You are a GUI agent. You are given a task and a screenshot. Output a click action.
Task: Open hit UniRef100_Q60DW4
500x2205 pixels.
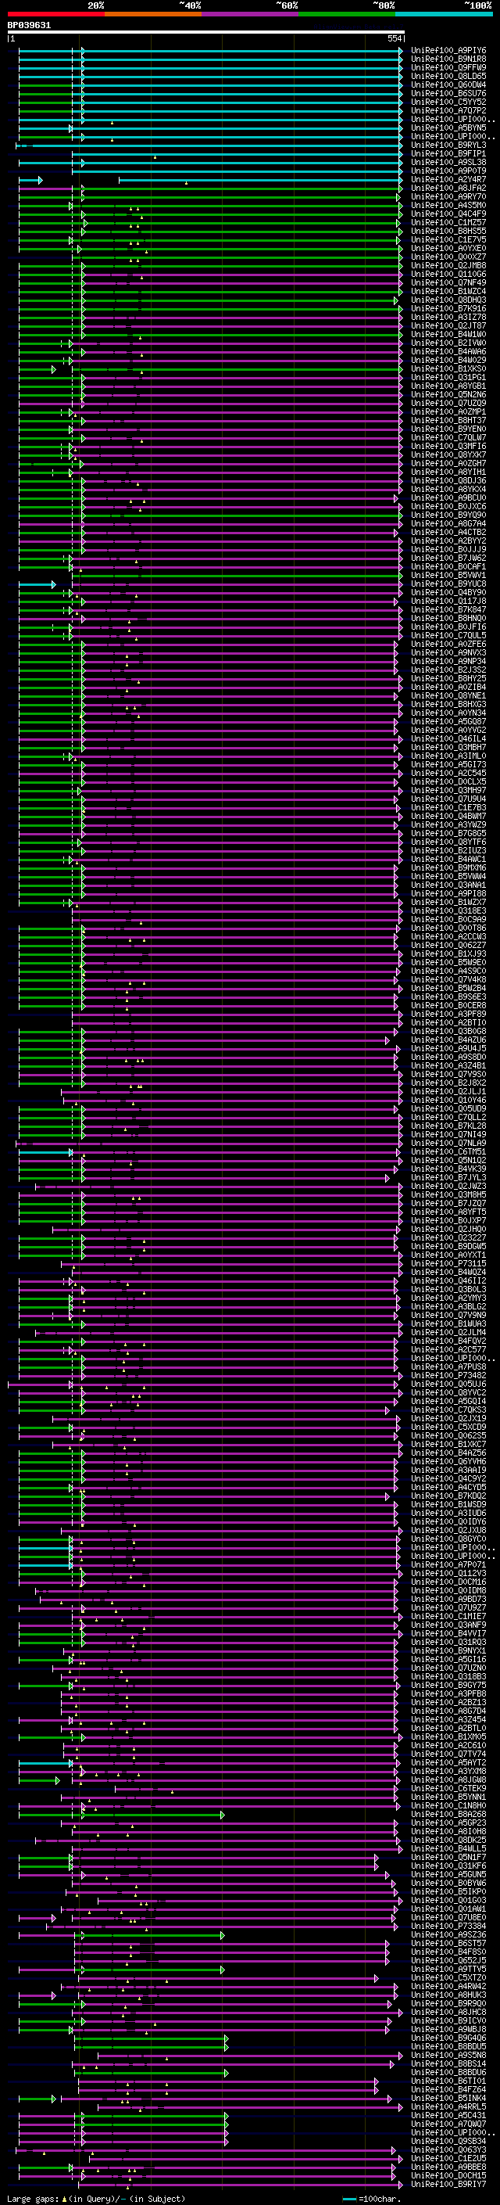[x=448, y=84]
